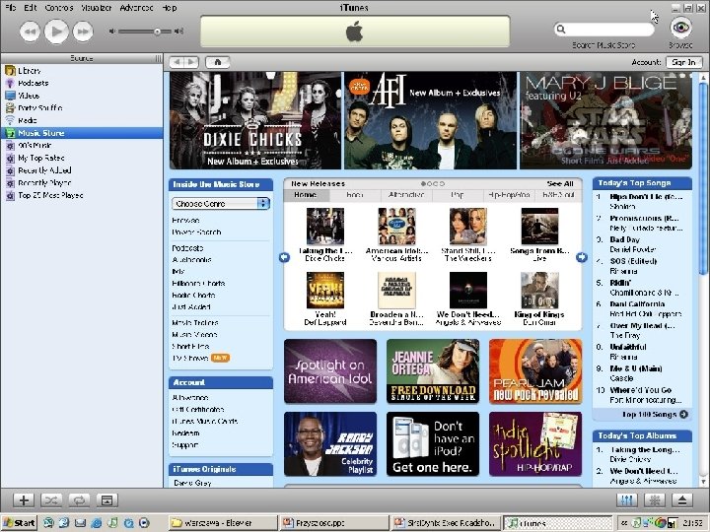Click See All in New Releases
The height and width of the screenshot is (532, 710).
click(x=560, y=183)
